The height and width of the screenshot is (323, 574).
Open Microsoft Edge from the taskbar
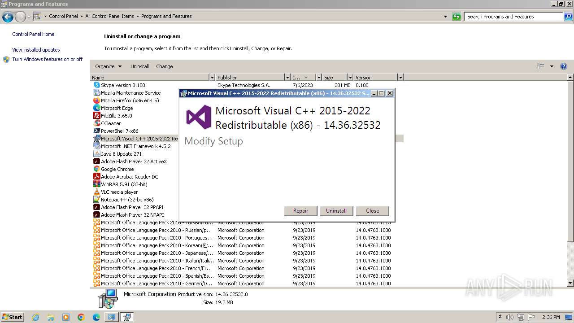click(96, 317)
